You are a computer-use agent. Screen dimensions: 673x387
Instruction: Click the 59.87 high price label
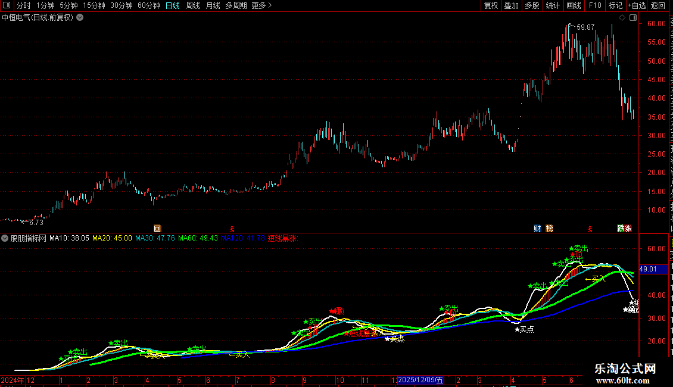click(x=585, y=27)
